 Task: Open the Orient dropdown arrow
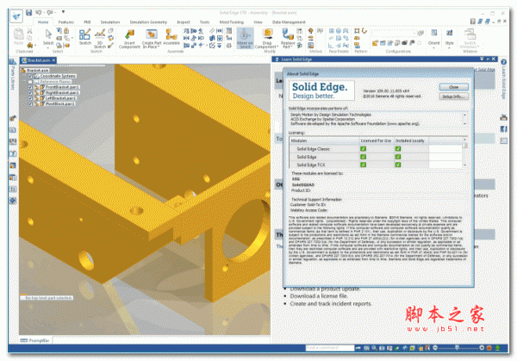[x=434, y=47]
